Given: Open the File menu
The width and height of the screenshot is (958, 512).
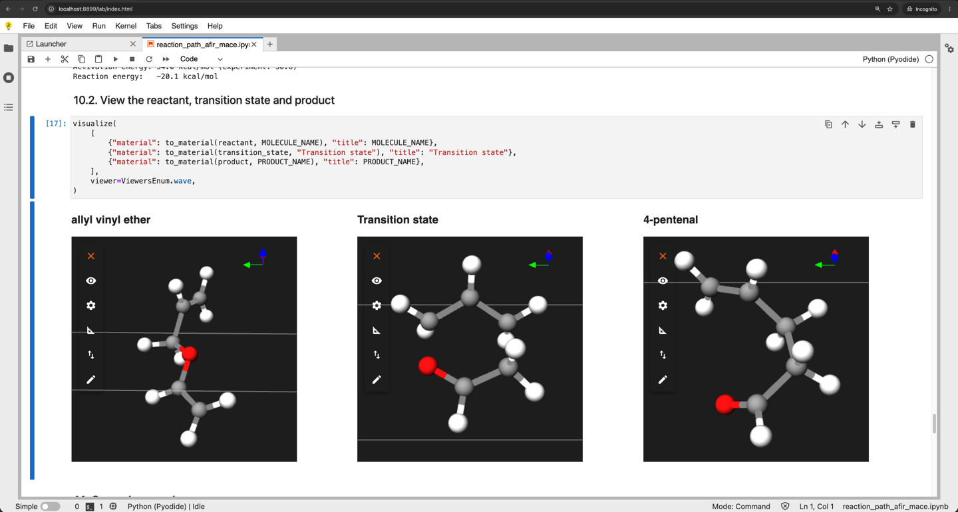Looking at the screenshot, I should [29, 26].
